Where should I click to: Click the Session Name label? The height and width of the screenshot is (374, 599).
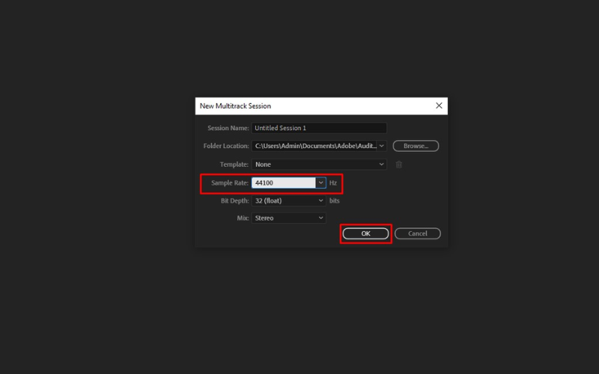[228, 128]
